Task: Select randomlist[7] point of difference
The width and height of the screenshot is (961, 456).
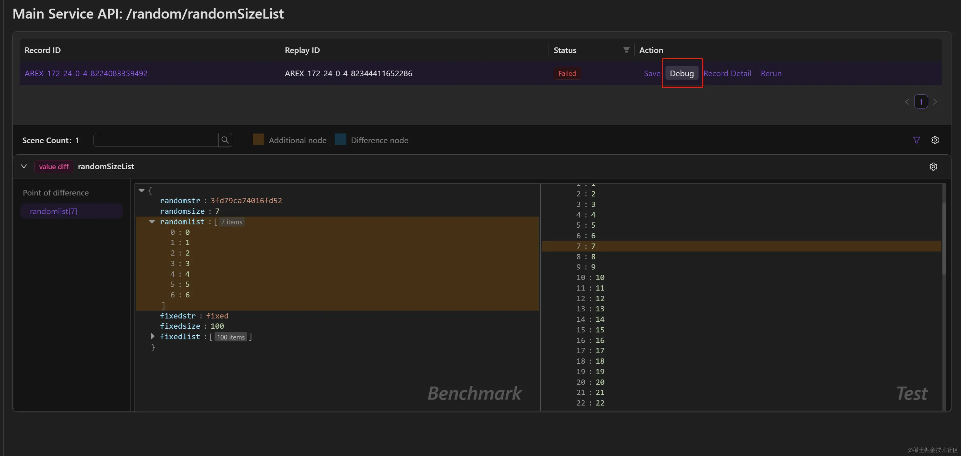Action: pyautogui.click(x=53, y=211)
